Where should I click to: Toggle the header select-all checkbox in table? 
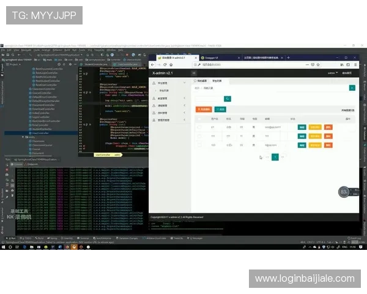[199, 118]
